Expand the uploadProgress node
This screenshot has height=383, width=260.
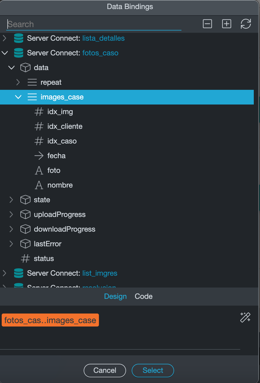pyautogui.click(x=11, y=214)
